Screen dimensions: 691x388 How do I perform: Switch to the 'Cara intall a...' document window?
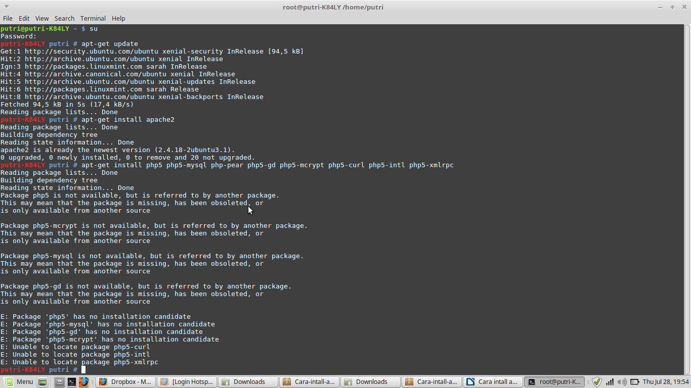492,381
